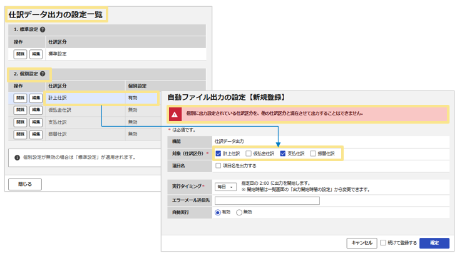Click the キャンセル button

click(362, 243)
